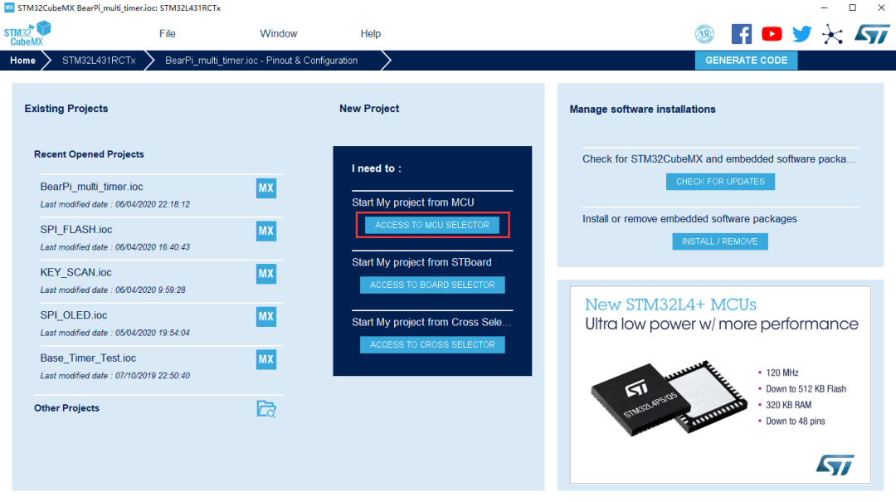The height and width of the screenshot is (502, 896).
Task: Open the Facebook icon link
Action: click(x=741, y=34)
